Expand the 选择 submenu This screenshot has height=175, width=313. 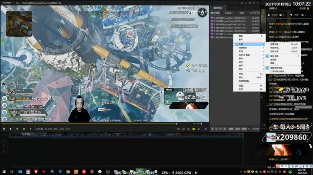250,66
